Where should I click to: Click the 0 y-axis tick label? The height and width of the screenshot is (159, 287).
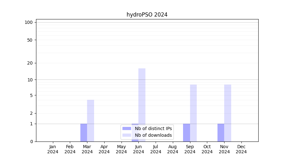[31, 142]
